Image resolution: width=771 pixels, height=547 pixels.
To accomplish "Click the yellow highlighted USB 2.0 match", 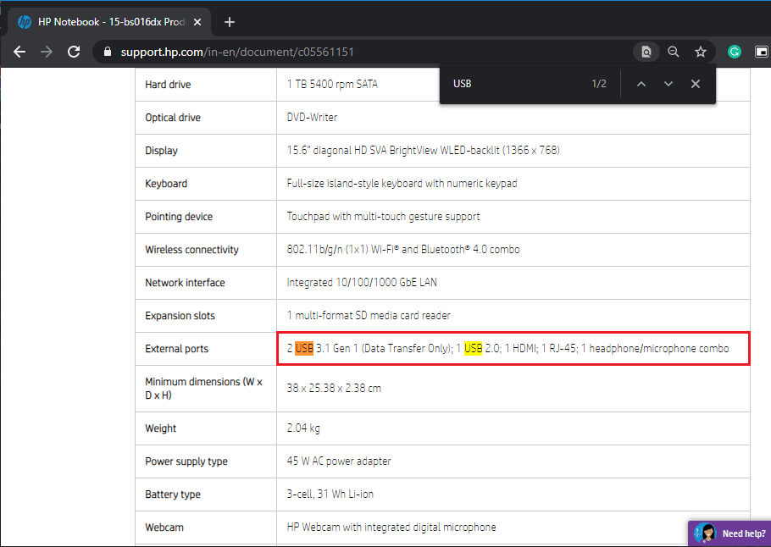I will 473,349.
